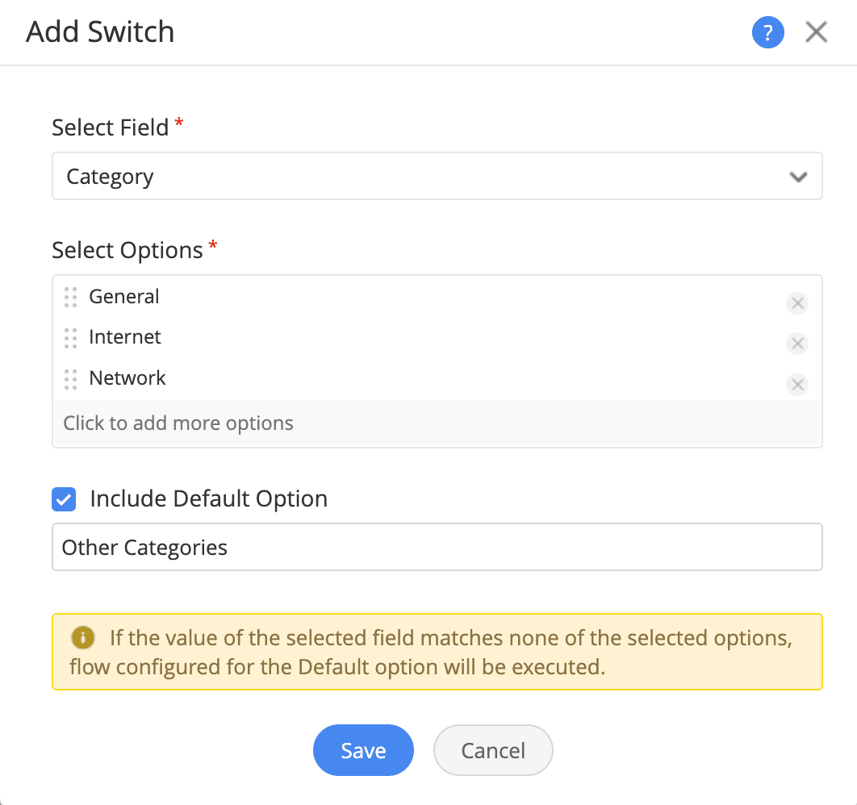Select the Internet option entry
This screenshot has height=805, width=857.
(x=125, y=337)
